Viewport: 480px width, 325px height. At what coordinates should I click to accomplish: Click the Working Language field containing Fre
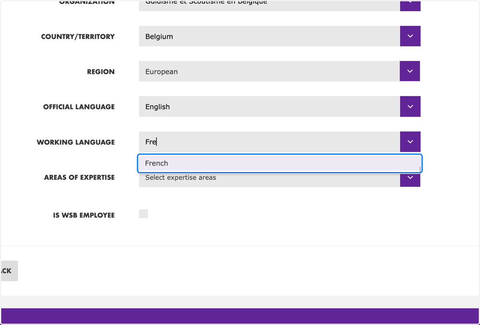tap(269, 142)
